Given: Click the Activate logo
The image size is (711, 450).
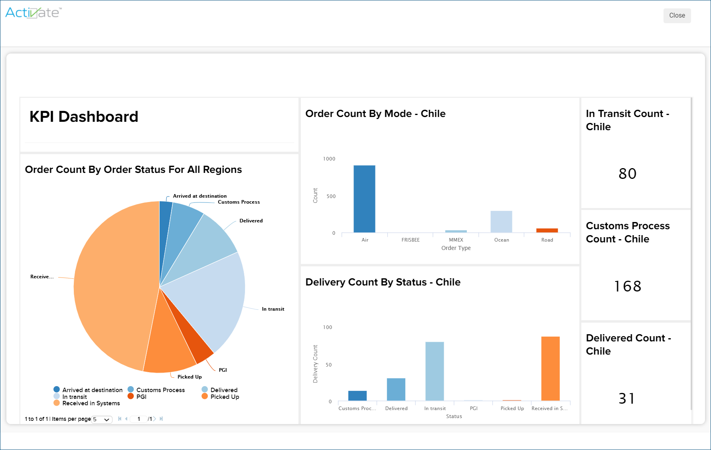Looking at the screenshot, I should [34, 13].
